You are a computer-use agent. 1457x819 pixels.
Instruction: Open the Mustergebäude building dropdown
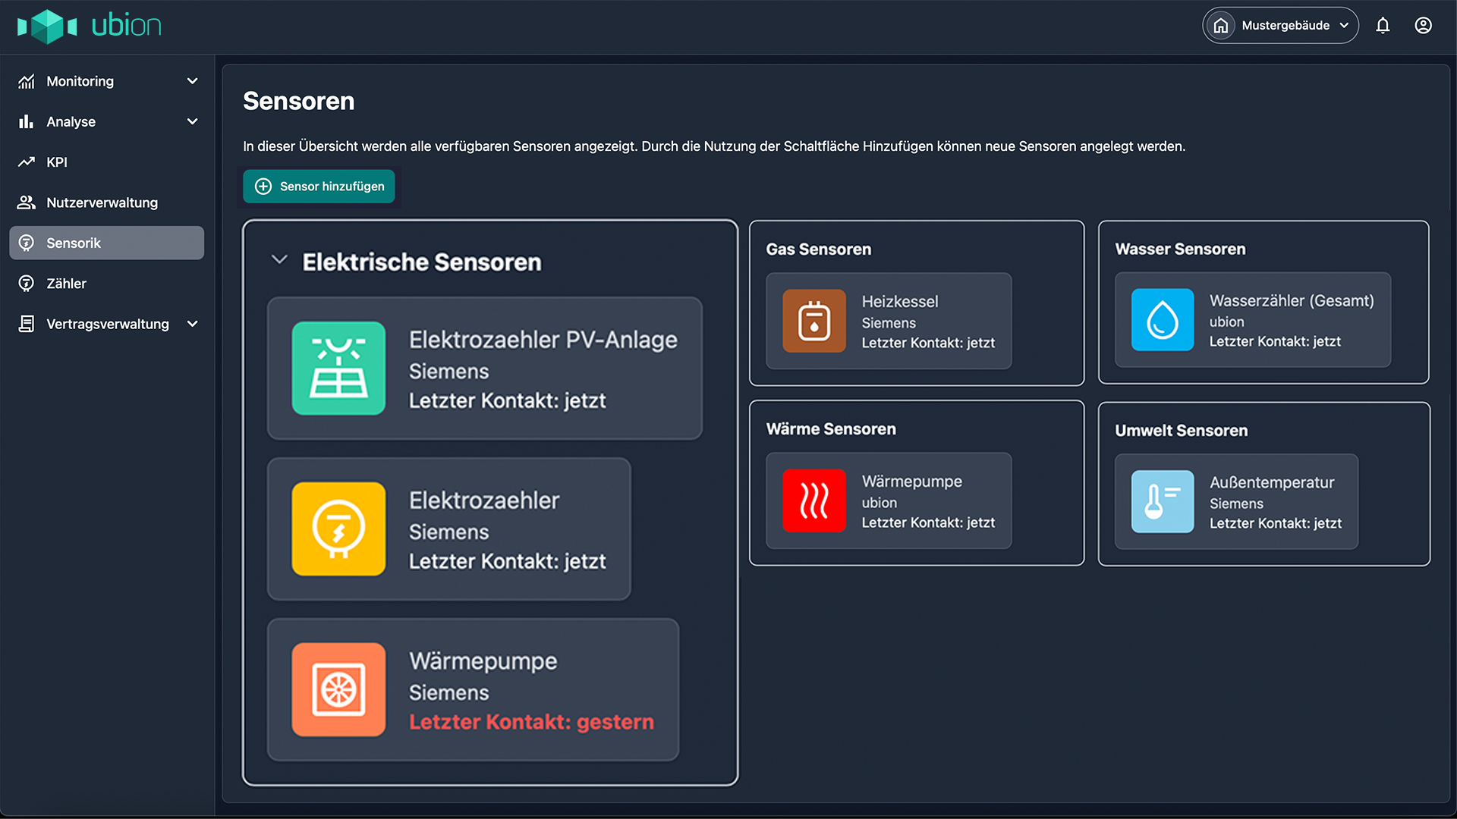pyautogui.click(x=1280, y=26)
